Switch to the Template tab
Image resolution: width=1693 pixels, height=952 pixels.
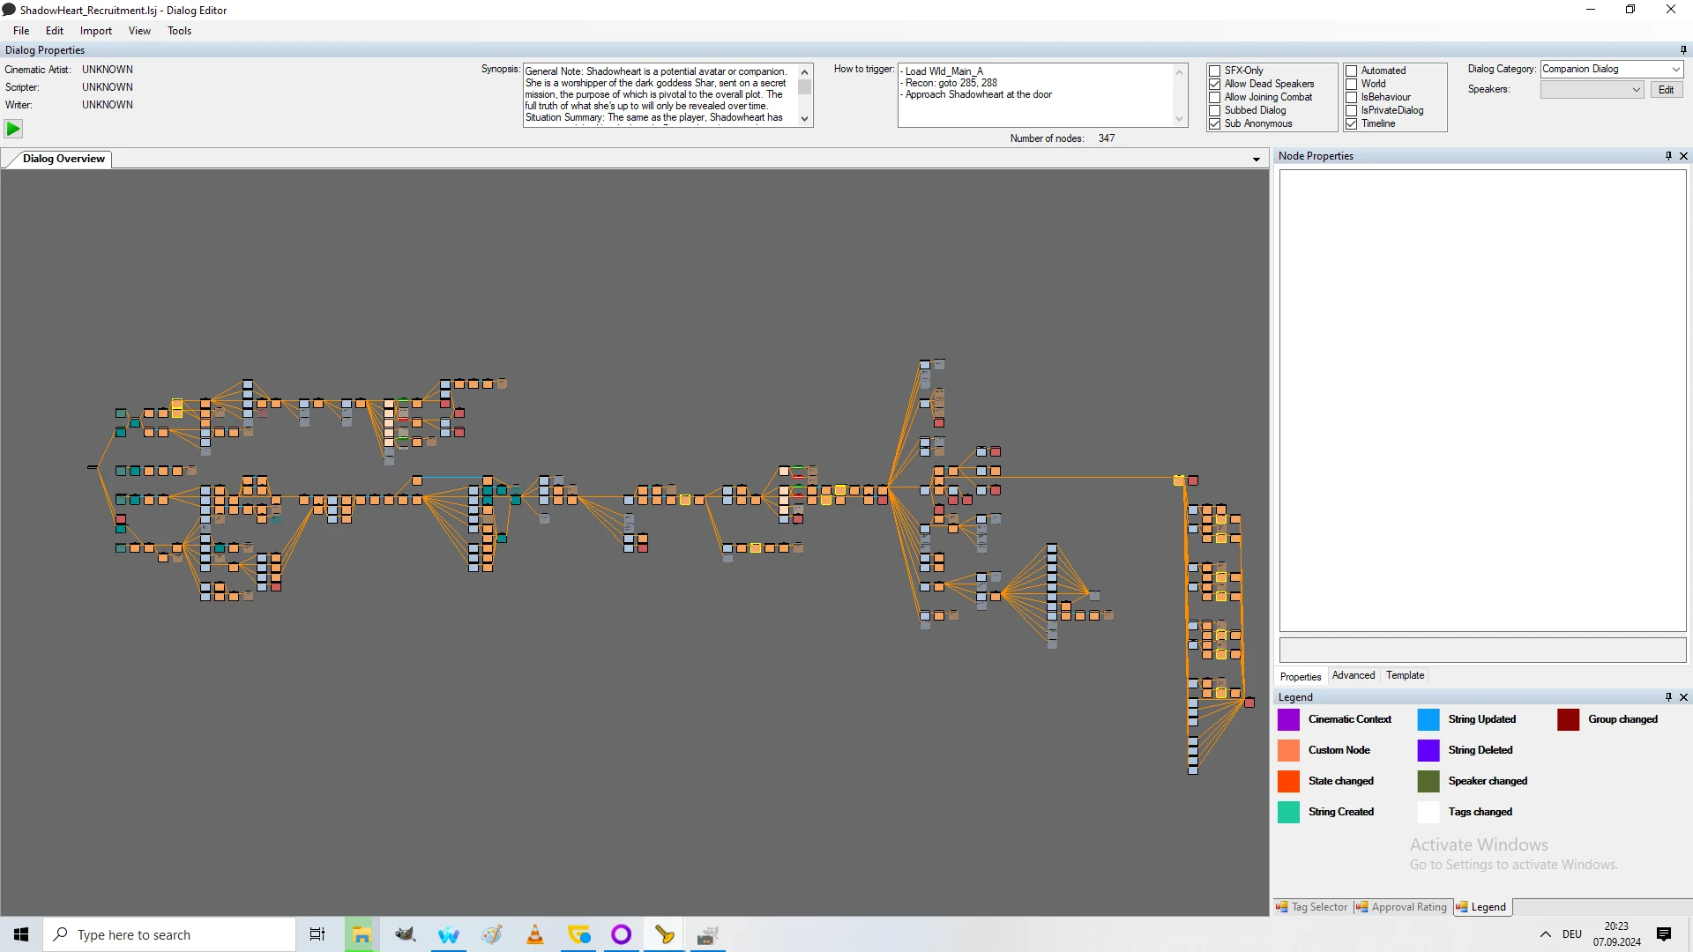click(x=1405, y=675)
